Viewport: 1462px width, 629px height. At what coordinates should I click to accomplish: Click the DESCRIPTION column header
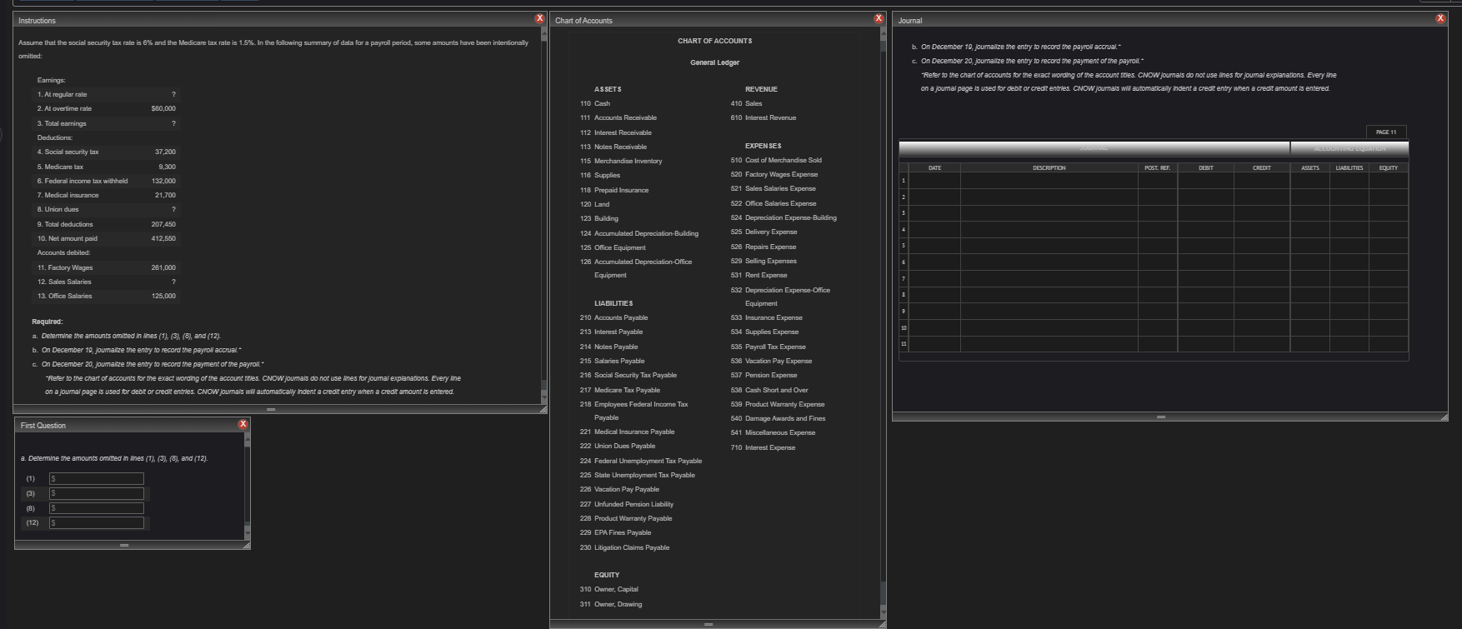pyautogui.click(x=1049, y=168)
